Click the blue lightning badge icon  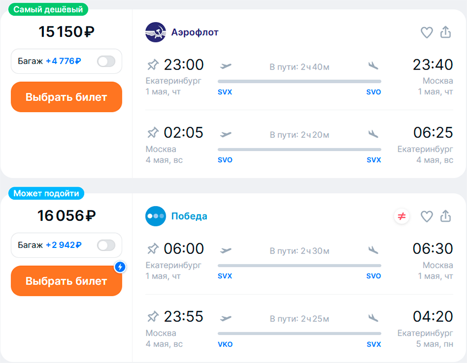[120, 266]
